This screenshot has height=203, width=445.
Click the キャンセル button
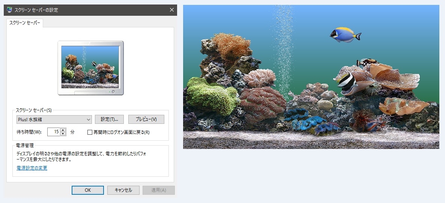[x=123, y=190]
